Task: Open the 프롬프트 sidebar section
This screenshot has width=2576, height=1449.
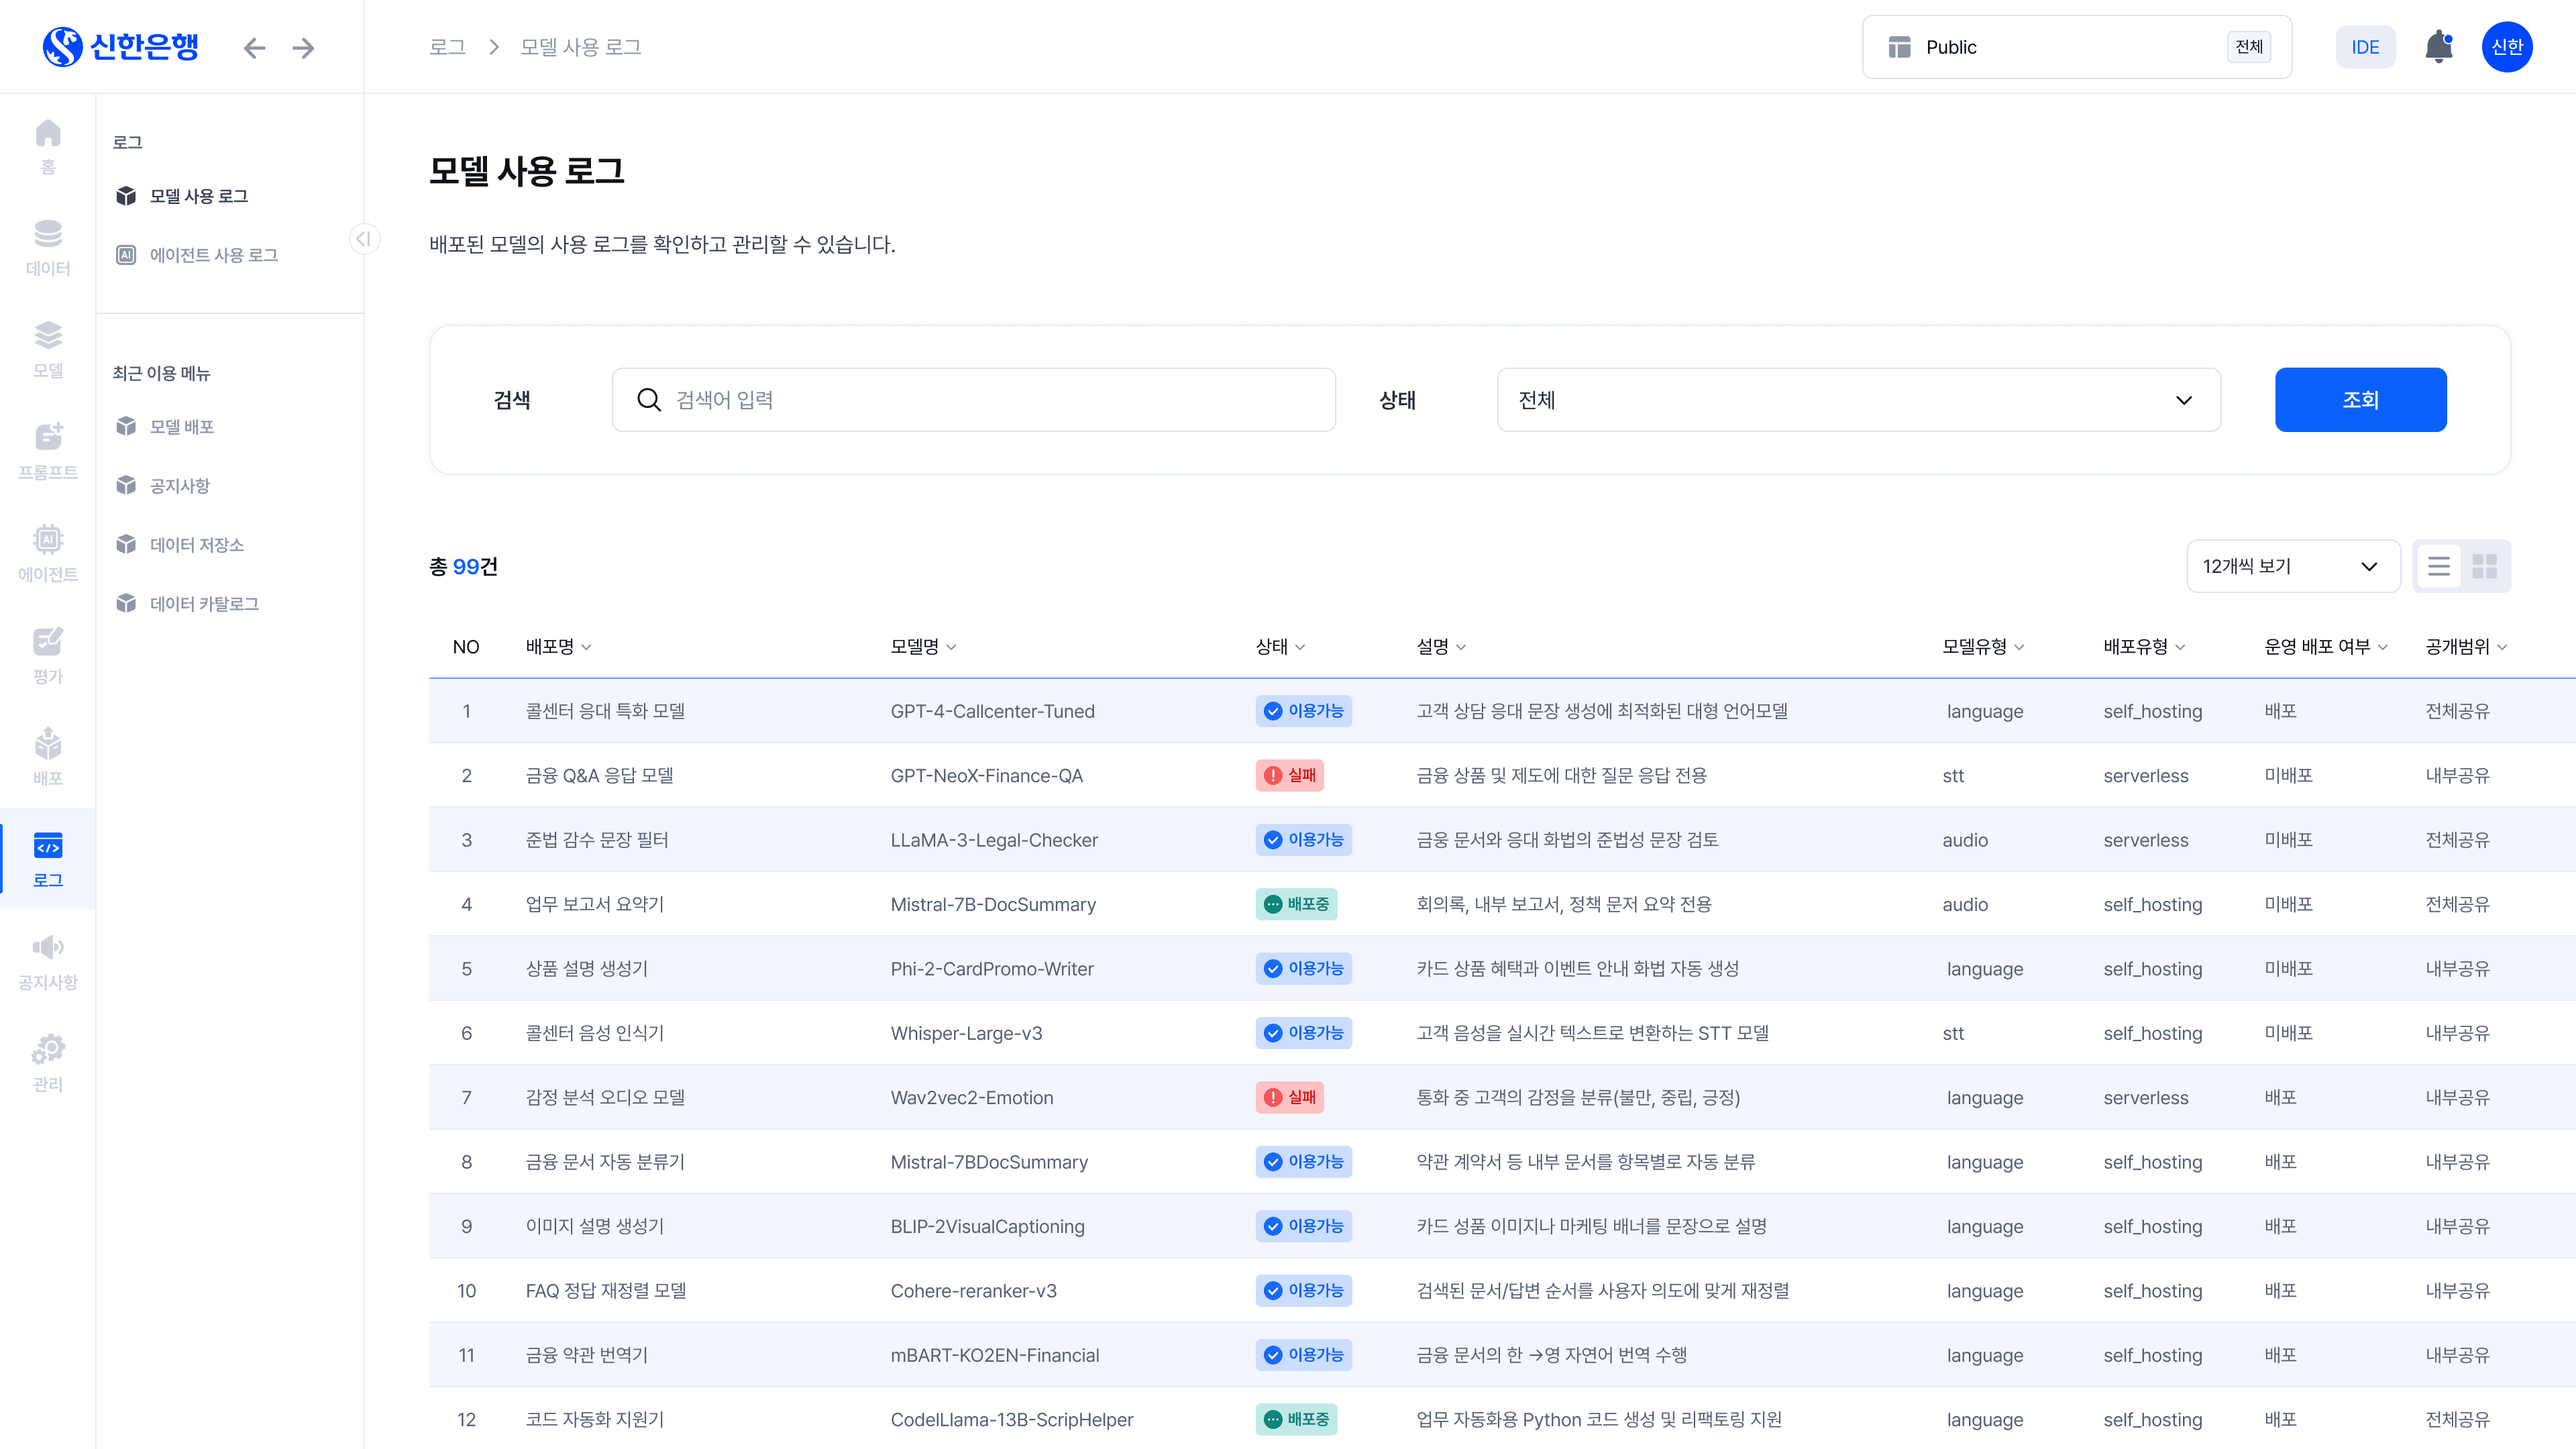Action: [x=47, y=451]
